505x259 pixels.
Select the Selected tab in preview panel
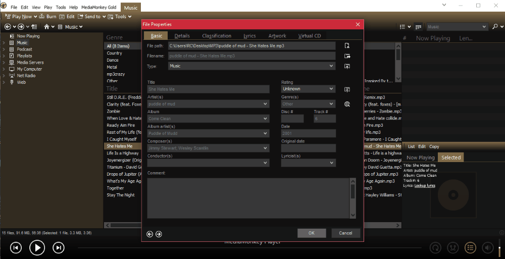(x=450, y=158)
